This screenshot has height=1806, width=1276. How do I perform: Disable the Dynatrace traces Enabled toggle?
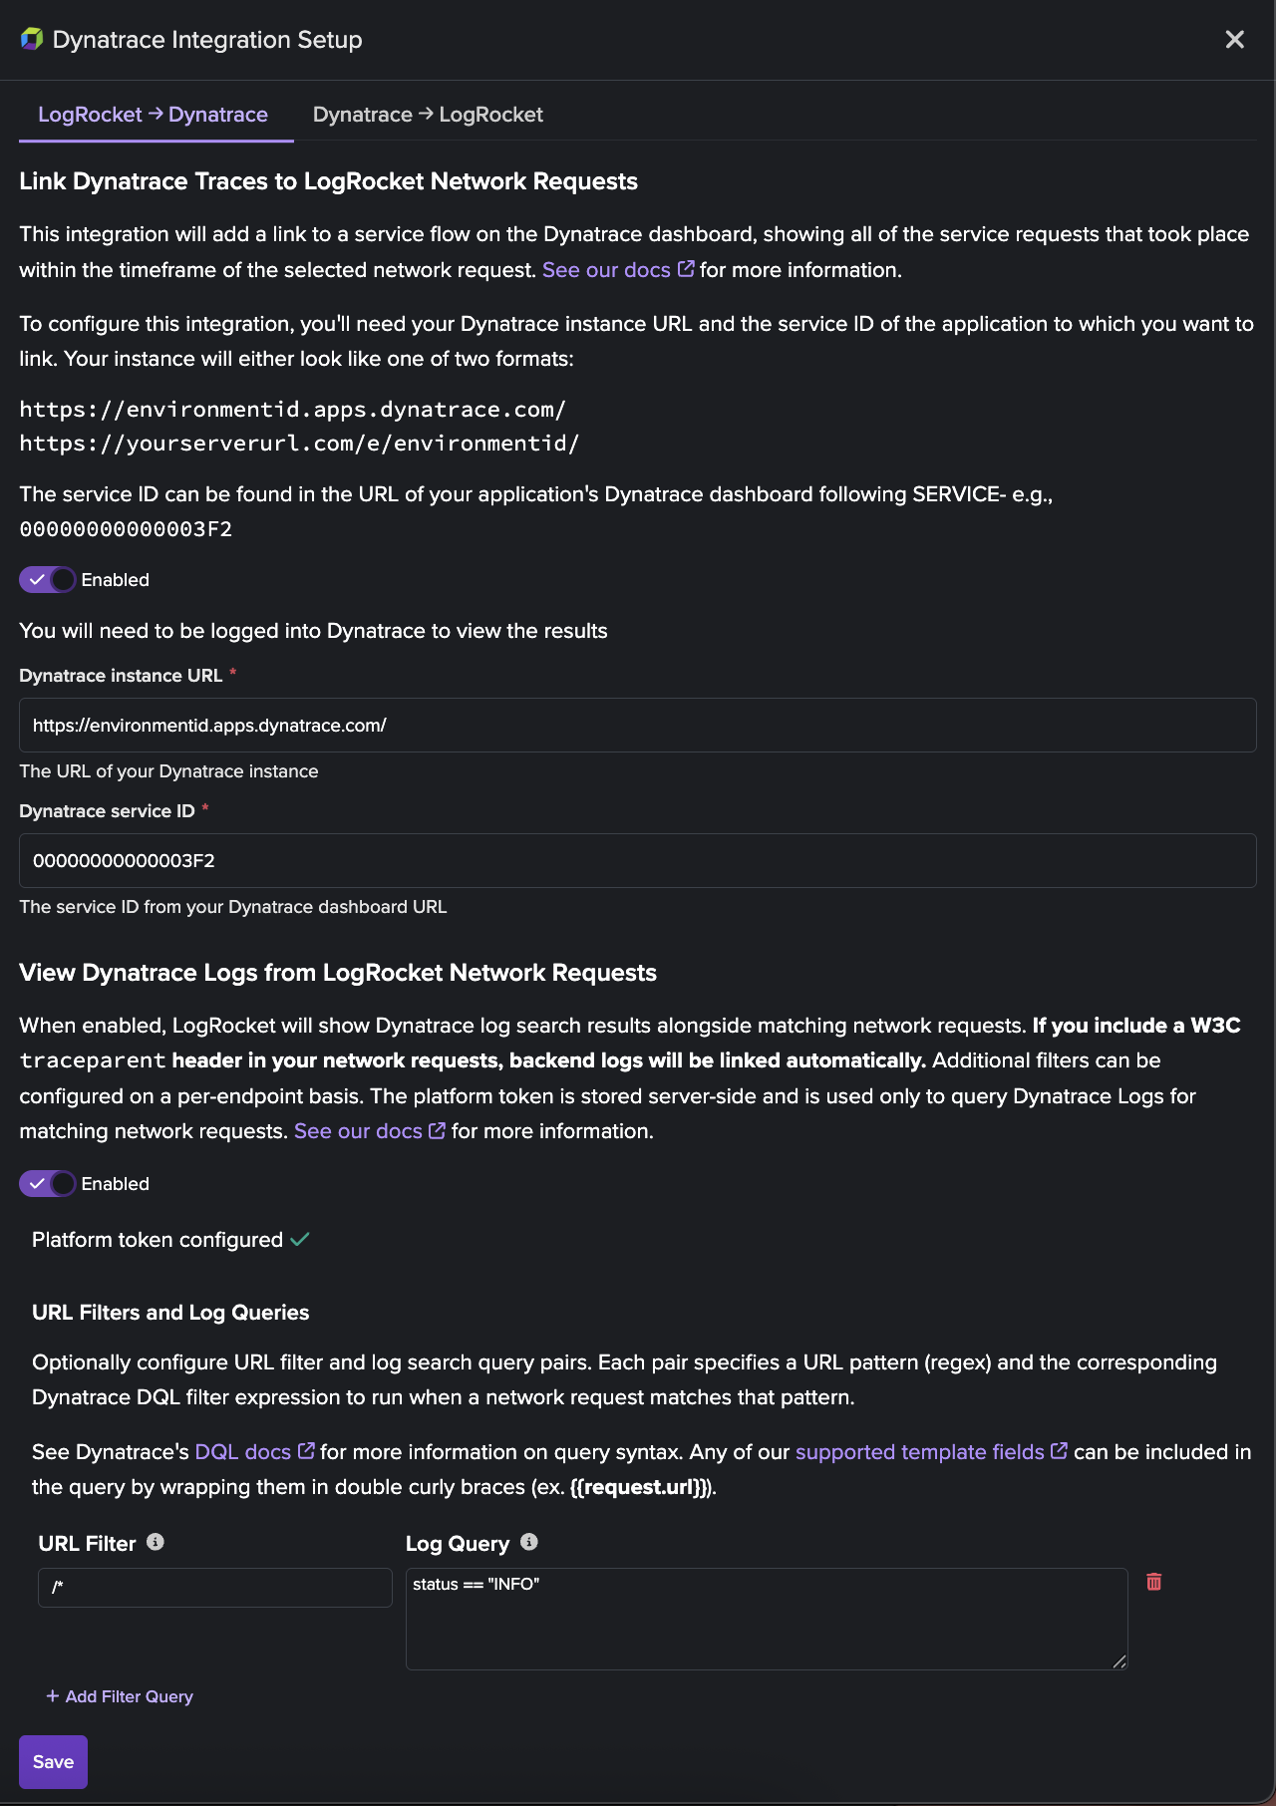(x=48, y=579)
